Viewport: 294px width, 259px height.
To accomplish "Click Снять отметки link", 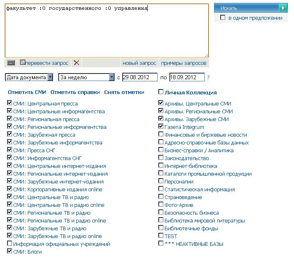I will click(124, 92).
